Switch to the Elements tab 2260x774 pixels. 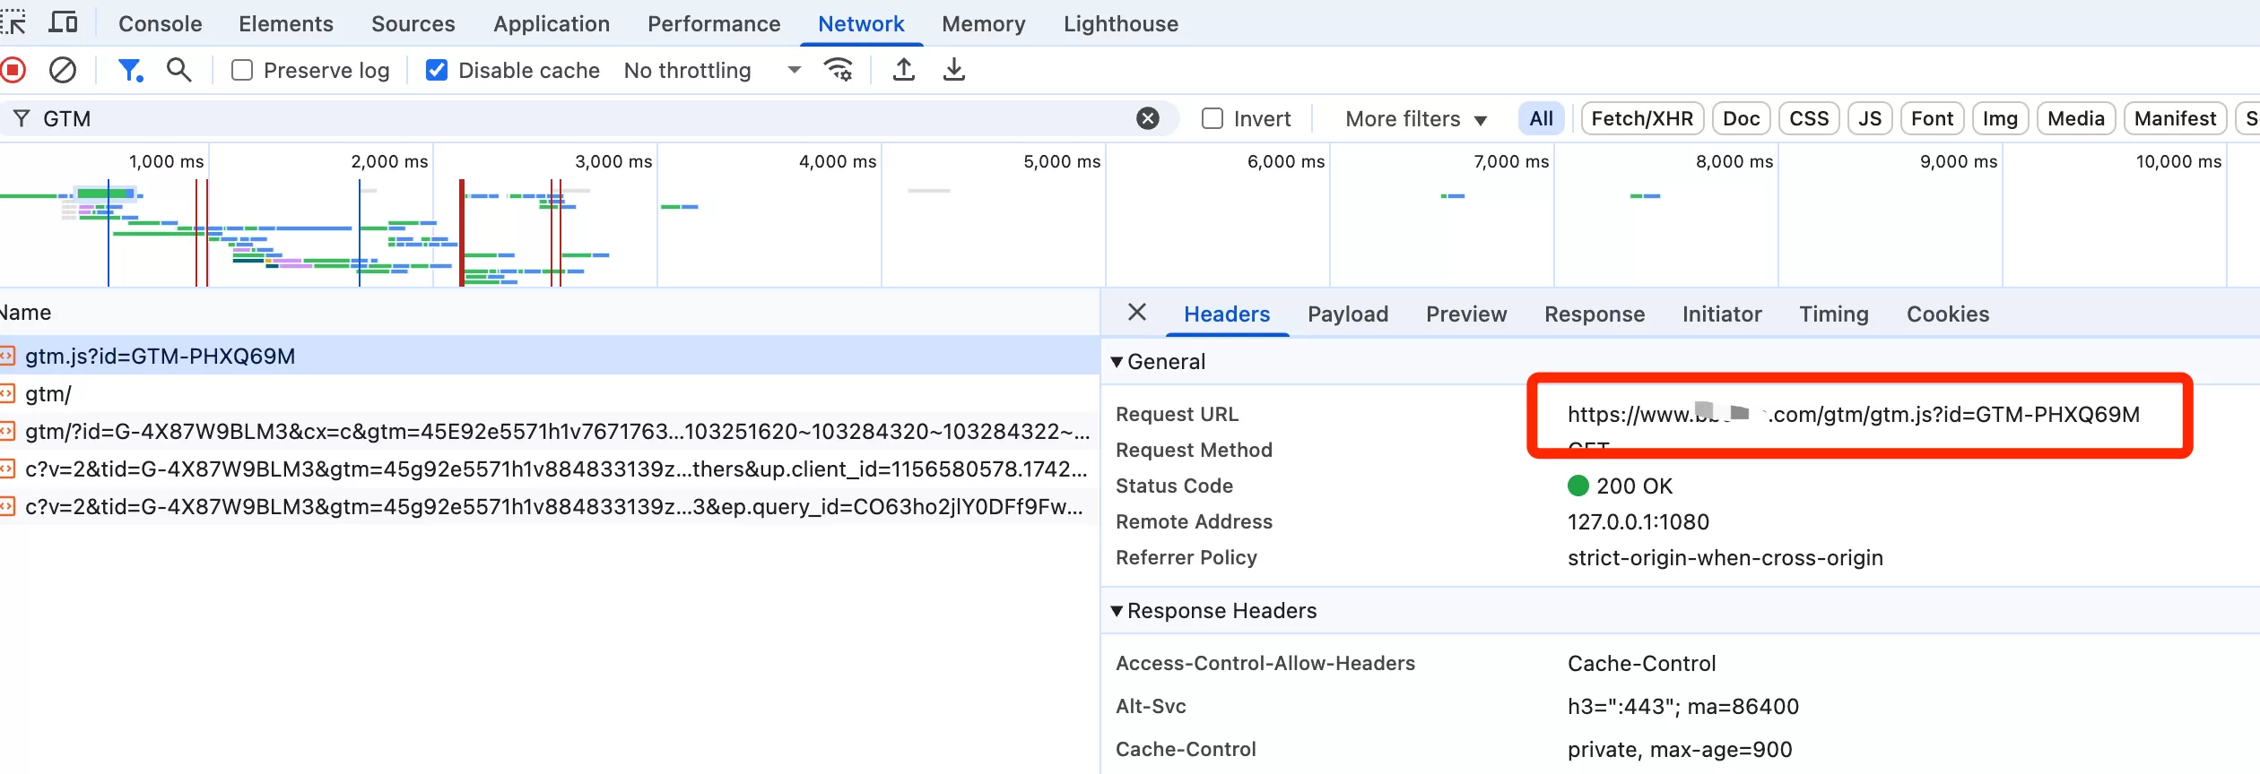coord(286,23)
